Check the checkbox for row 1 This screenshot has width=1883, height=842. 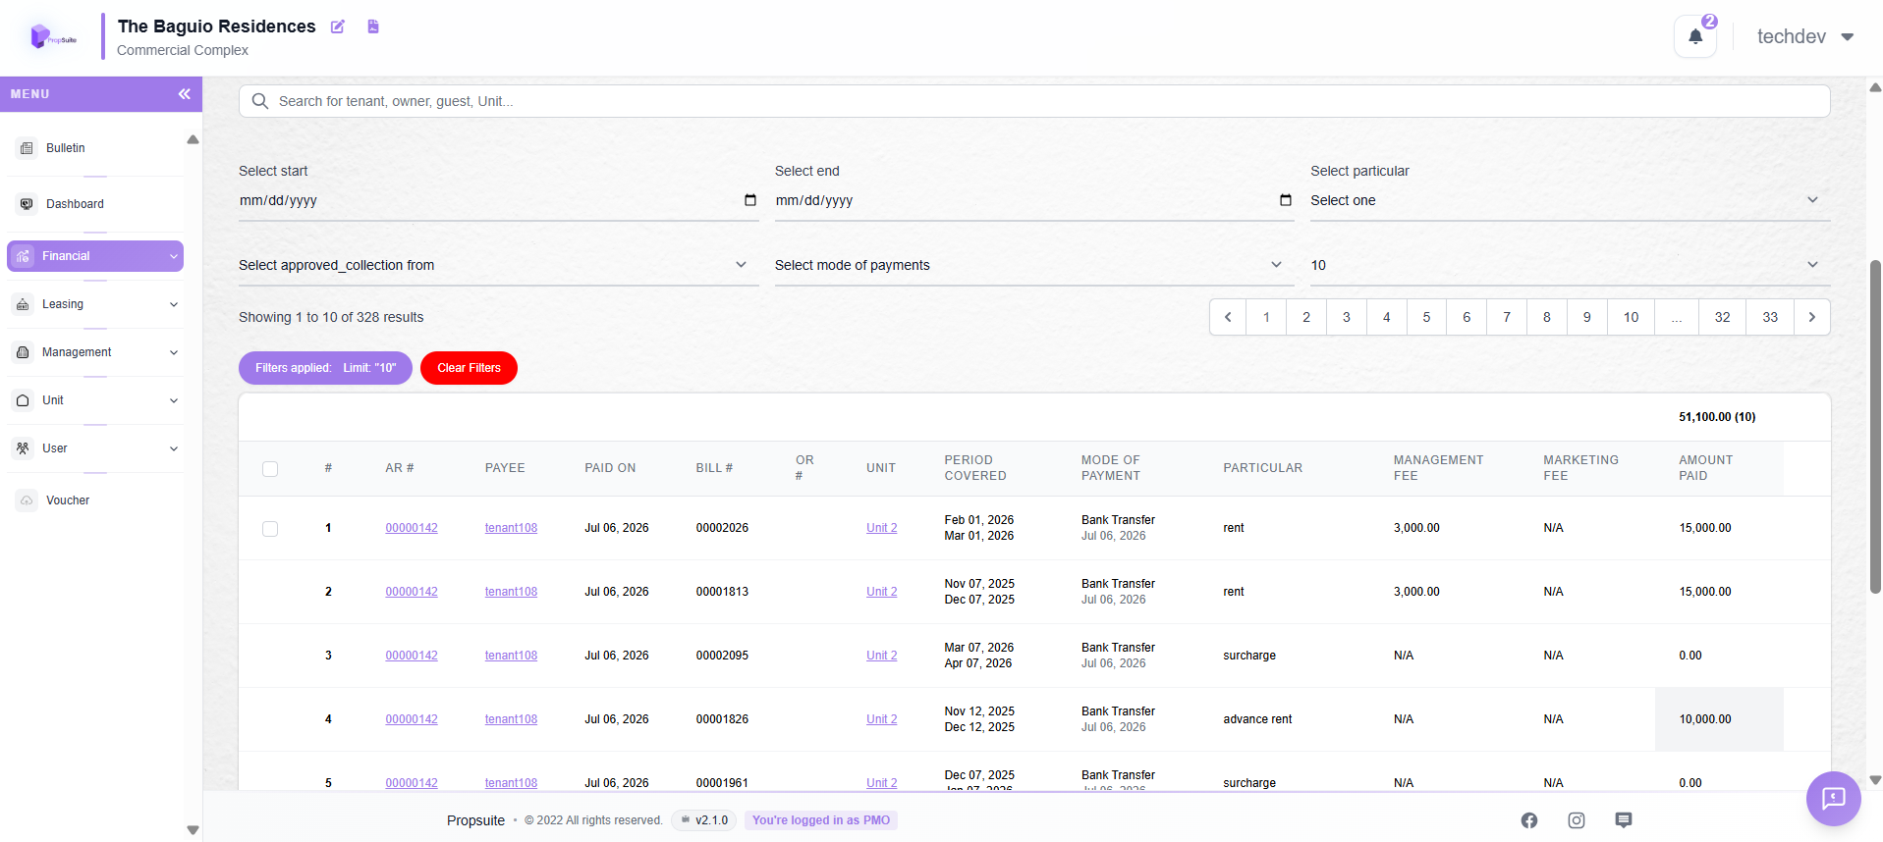click(x=270, y=529)
